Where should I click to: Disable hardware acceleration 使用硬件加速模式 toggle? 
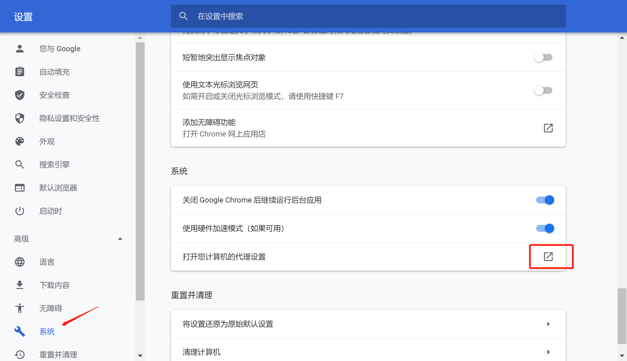(x=545, y=228)
